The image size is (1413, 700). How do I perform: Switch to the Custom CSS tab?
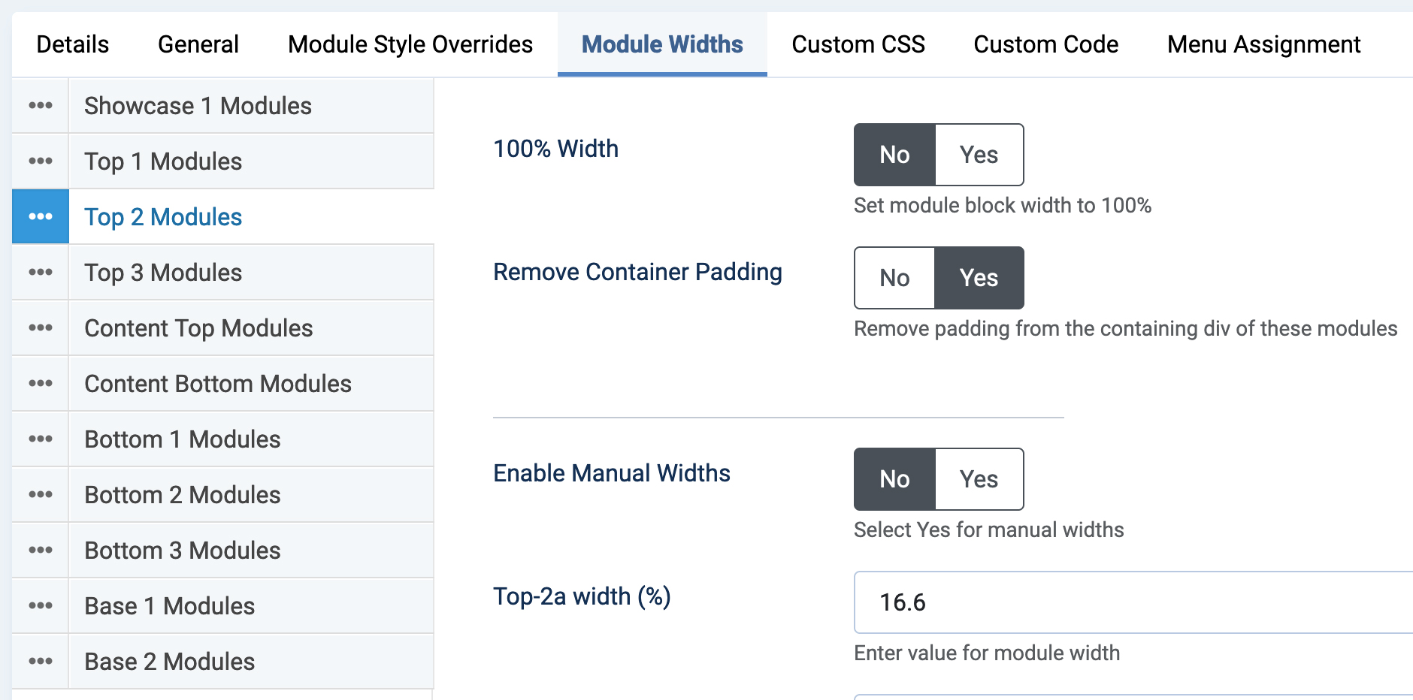[x=858, y=44]
